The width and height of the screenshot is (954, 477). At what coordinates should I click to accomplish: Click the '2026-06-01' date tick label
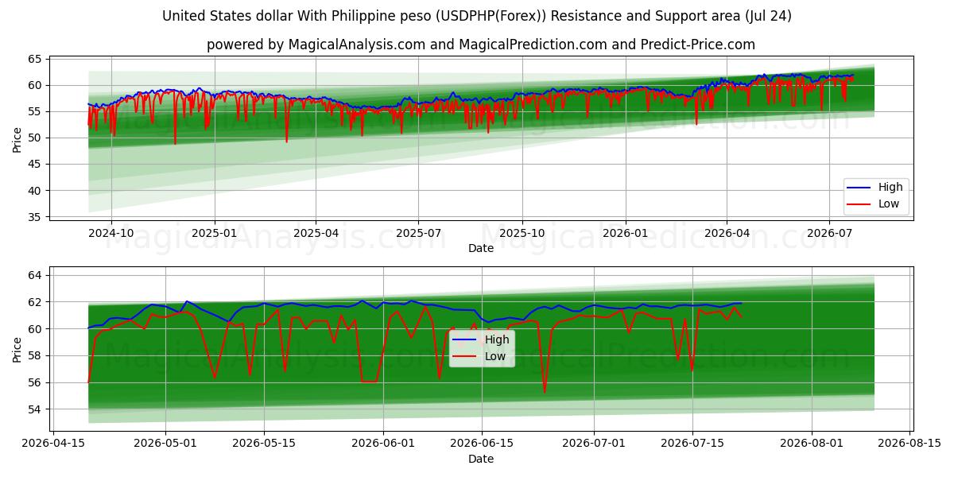(x=383, y=443)
